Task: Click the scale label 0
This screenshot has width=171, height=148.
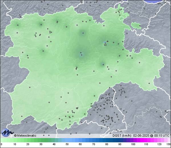Action: tap(1, 144)
